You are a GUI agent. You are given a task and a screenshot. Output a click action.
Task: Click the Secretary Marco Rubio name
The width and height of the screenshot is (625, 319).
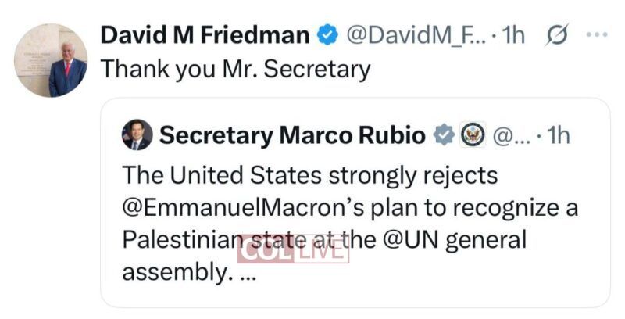293,135
